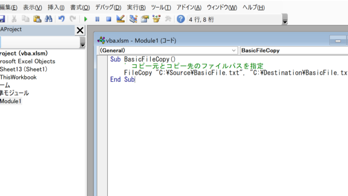This screenshot has width=348, height=196.
Task: Select Module1 in project tree
Action: tap(11, 101)
